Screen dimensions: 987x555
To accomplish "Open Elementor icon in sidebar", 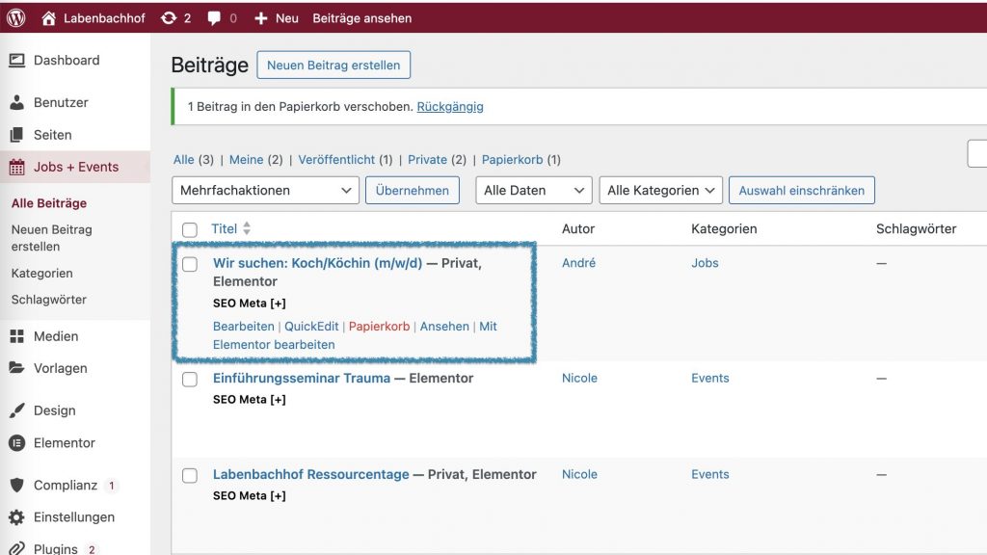I will pos(16,443).
